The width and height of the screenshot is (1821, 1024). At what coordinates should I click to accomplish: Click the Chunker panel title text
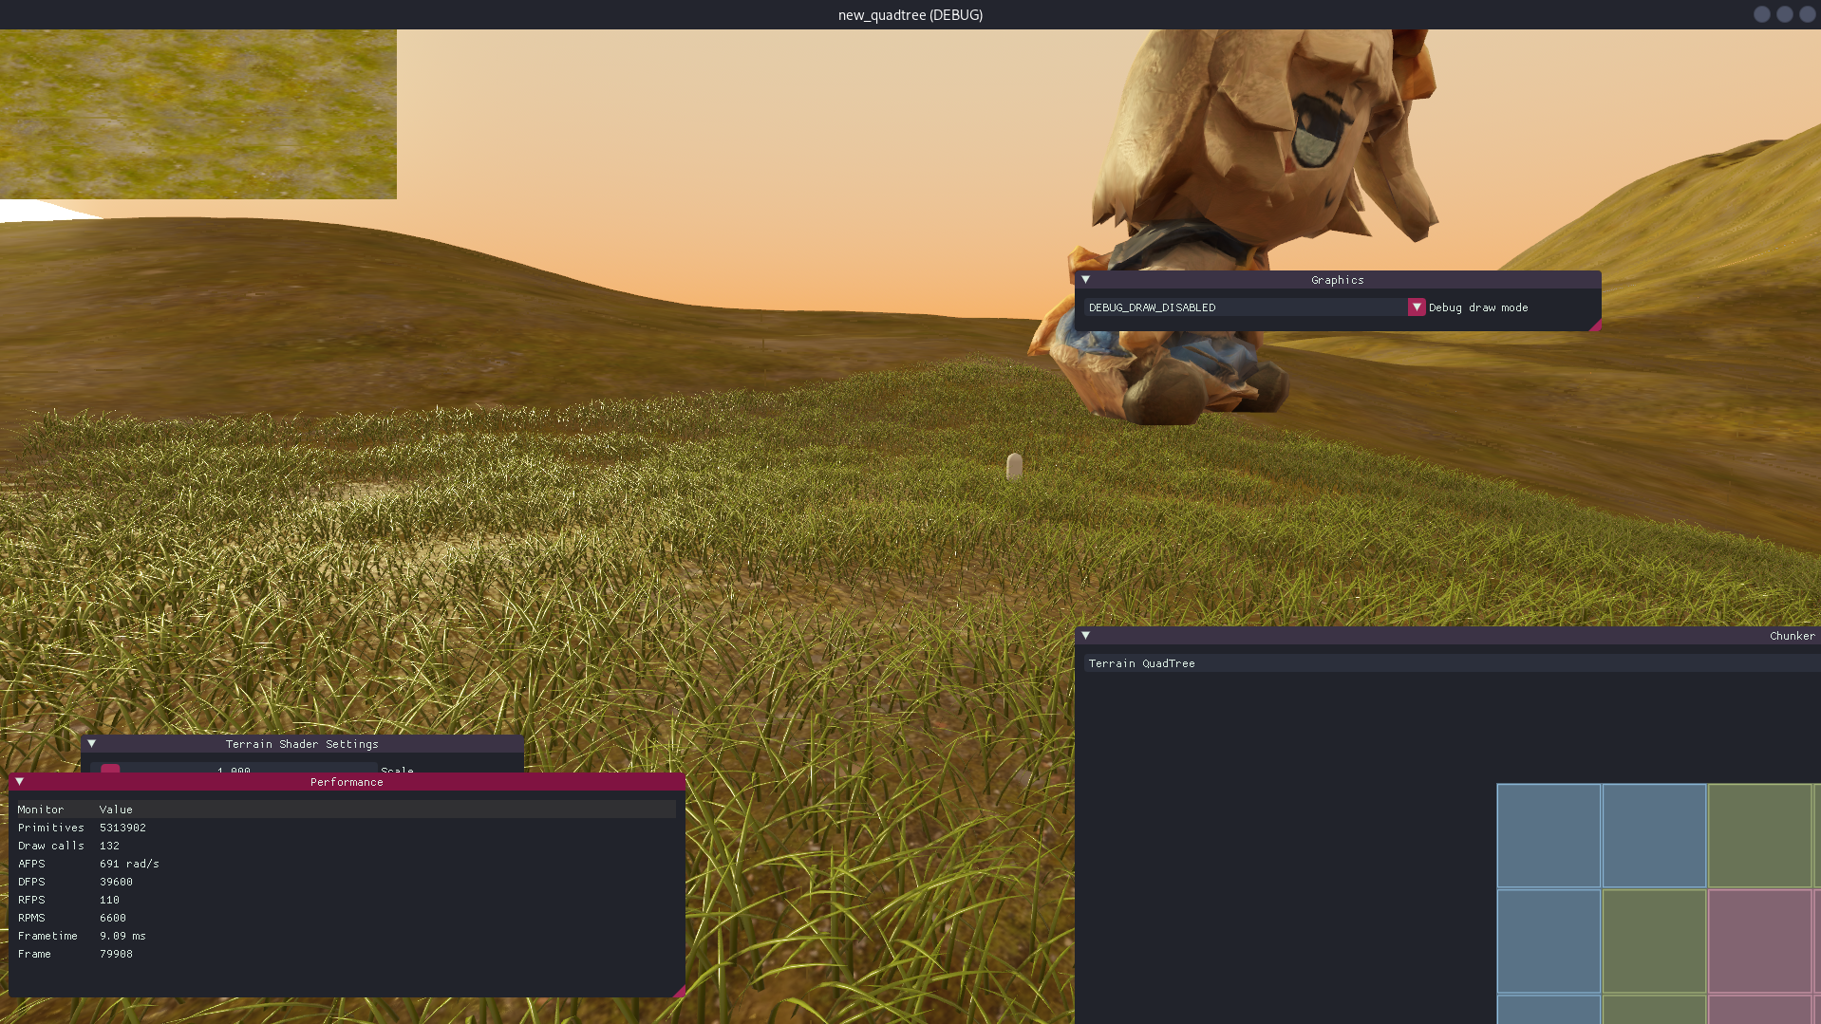pyautogui.click(x=1792, y=636)
